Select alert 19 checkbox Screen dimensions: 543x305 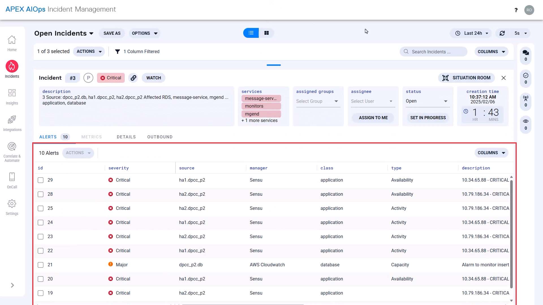tap(41, 293)
